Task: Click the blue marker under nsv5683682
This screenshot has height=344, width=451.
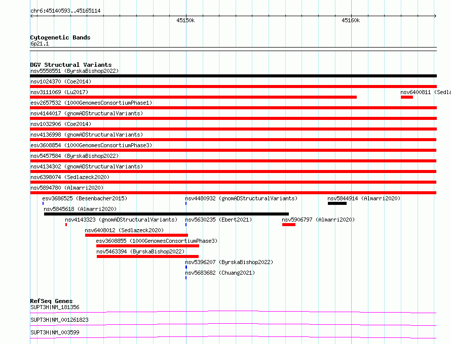Action: pos(186,278)
